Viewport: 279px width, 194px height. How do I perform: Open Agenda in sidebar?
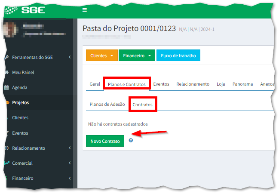point(20,88)
